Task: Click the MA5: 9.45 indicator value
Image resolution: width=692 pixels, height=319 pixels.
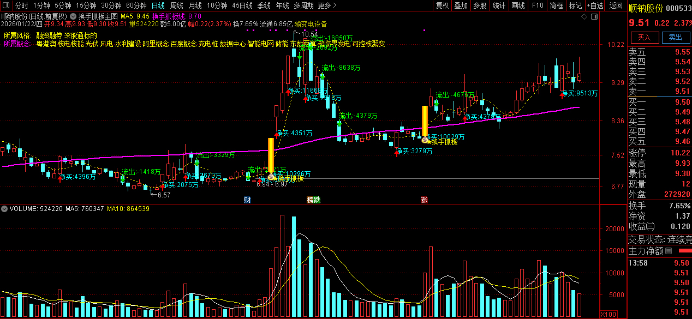Action: click(135, 16)
